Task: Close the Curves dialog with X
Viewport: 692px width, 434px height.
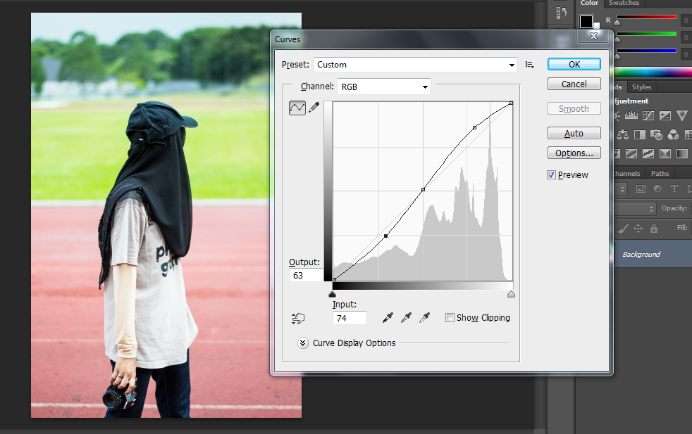Action: (594, 36)
